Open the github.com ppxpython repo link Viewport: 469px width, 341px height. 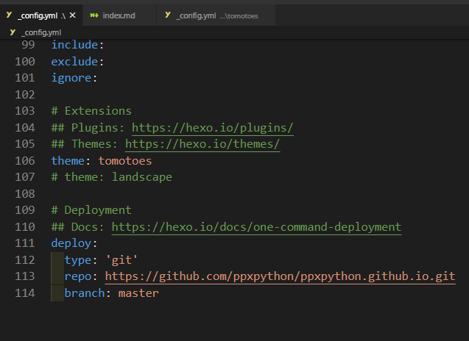click(x=280, y=276)
